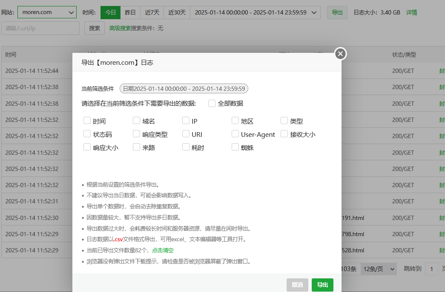This screenshot has height=292, width=445.
Task: Click the 搜索 button
Action: click(95, 28)
